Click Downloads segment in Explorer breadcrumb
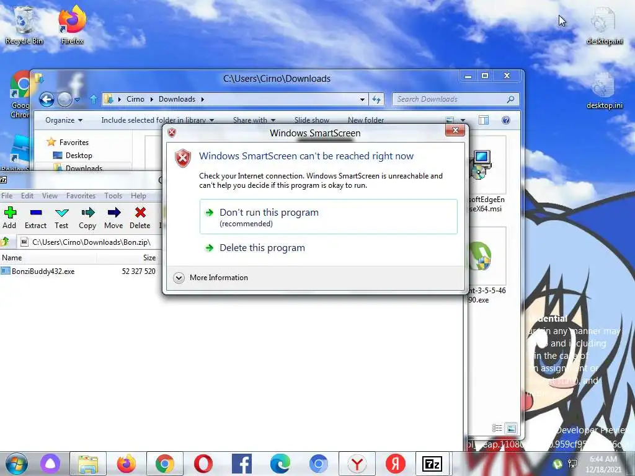The height and width of the screenshot is (476, 635). (x=177, y=99)
